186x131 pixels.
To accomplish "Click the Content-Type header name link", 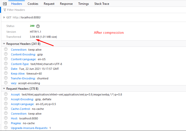I will click(x=20, y=64).
